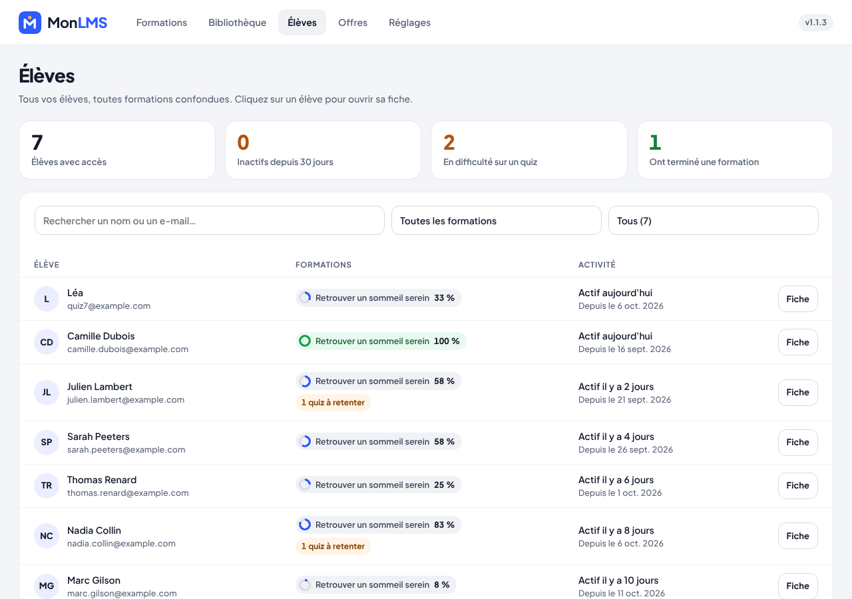Screen dimensions: 852x599
Task: Click Julien Lambert's JL avatar
Action: tap(47, 392)
